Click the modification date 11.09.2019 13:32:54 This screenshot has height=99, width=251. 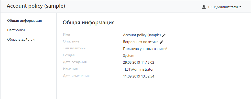(x=139, y=76)
